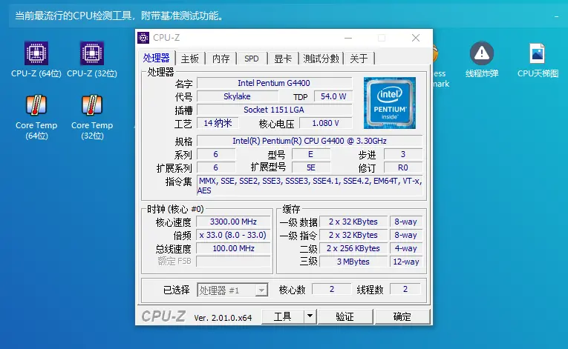Close the CPU-Z window
The height and width of the screenshot is (349, 568).
click(416, 38)
